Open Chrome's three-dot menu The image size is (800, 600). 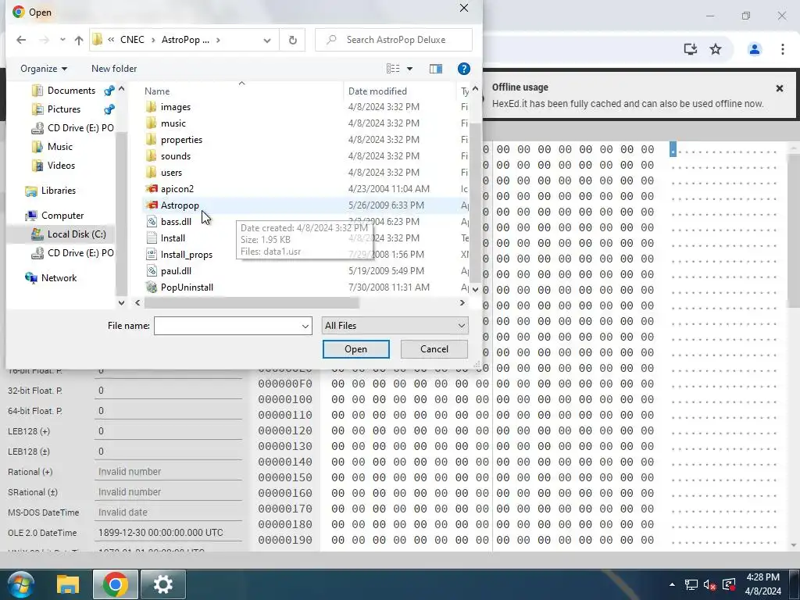782,49
